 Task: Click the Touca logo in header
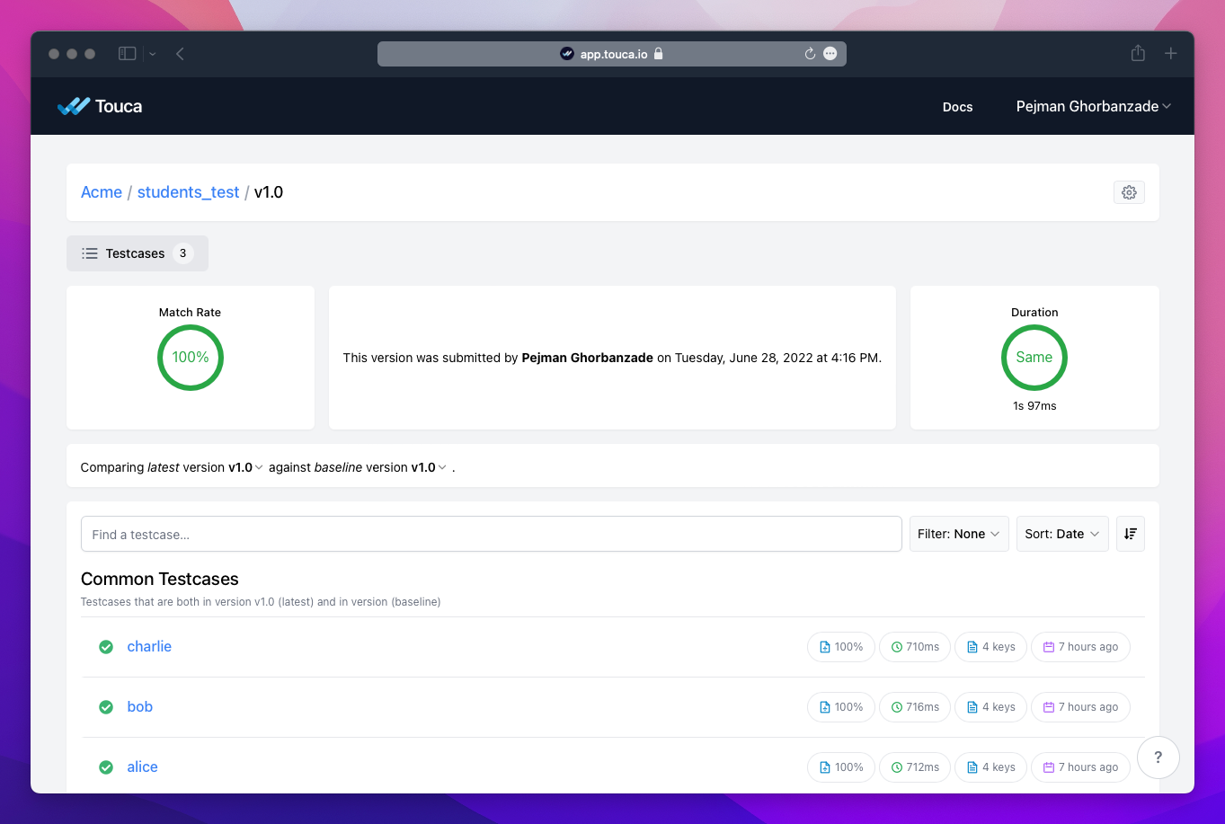pos(100,106)
